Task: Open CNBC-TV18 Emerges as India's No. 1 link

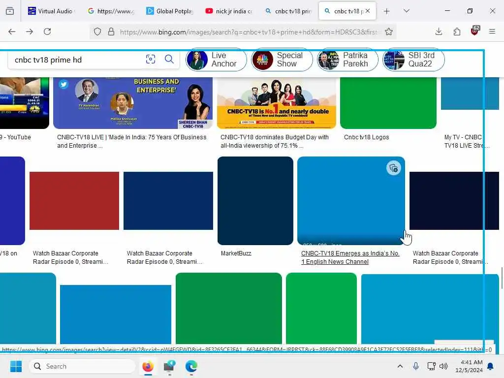Action: click(350, 257)
